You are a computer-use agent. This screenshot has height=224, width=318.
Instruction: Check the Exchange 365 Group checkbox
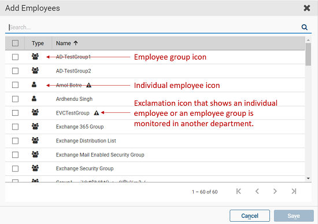[15, 127]
